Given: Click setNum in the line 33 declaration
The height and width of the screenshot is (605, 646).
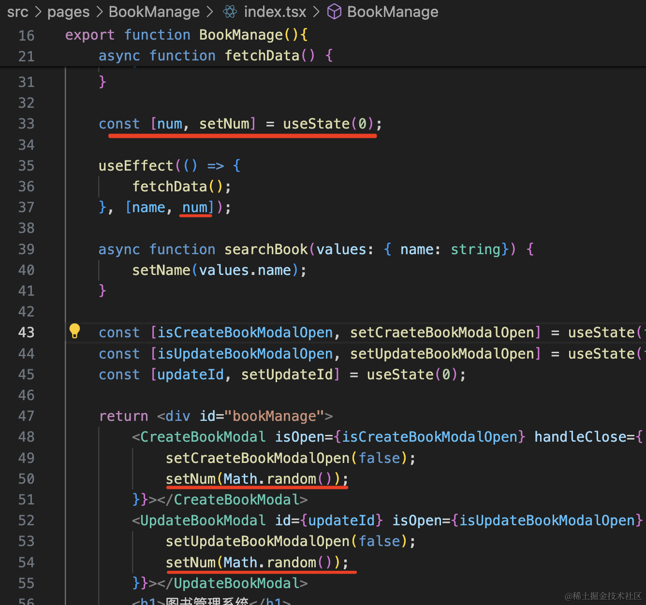Looking at the screenshot, I should 224,124.
